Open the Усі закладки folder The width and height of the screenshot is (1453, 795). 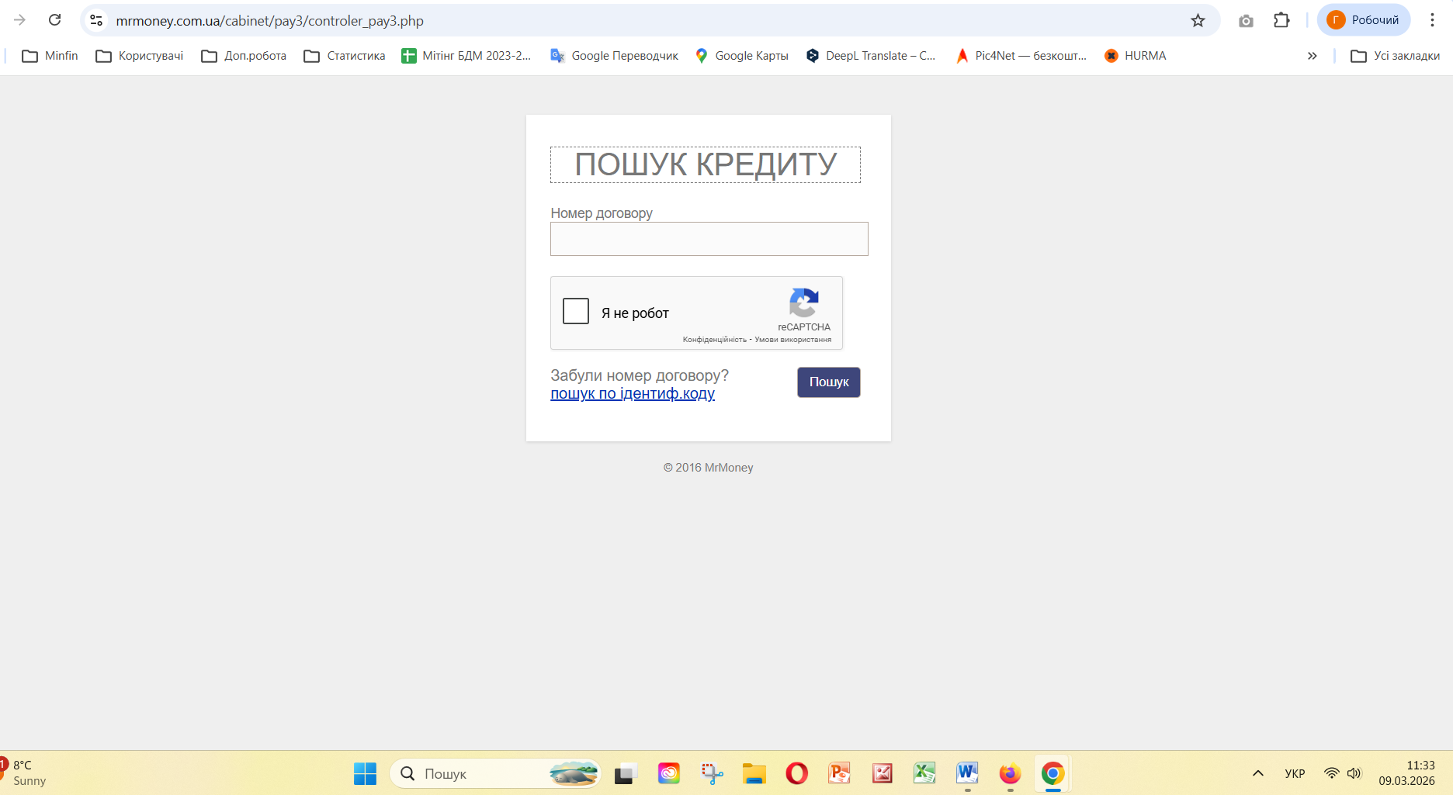pos(1396,56)
